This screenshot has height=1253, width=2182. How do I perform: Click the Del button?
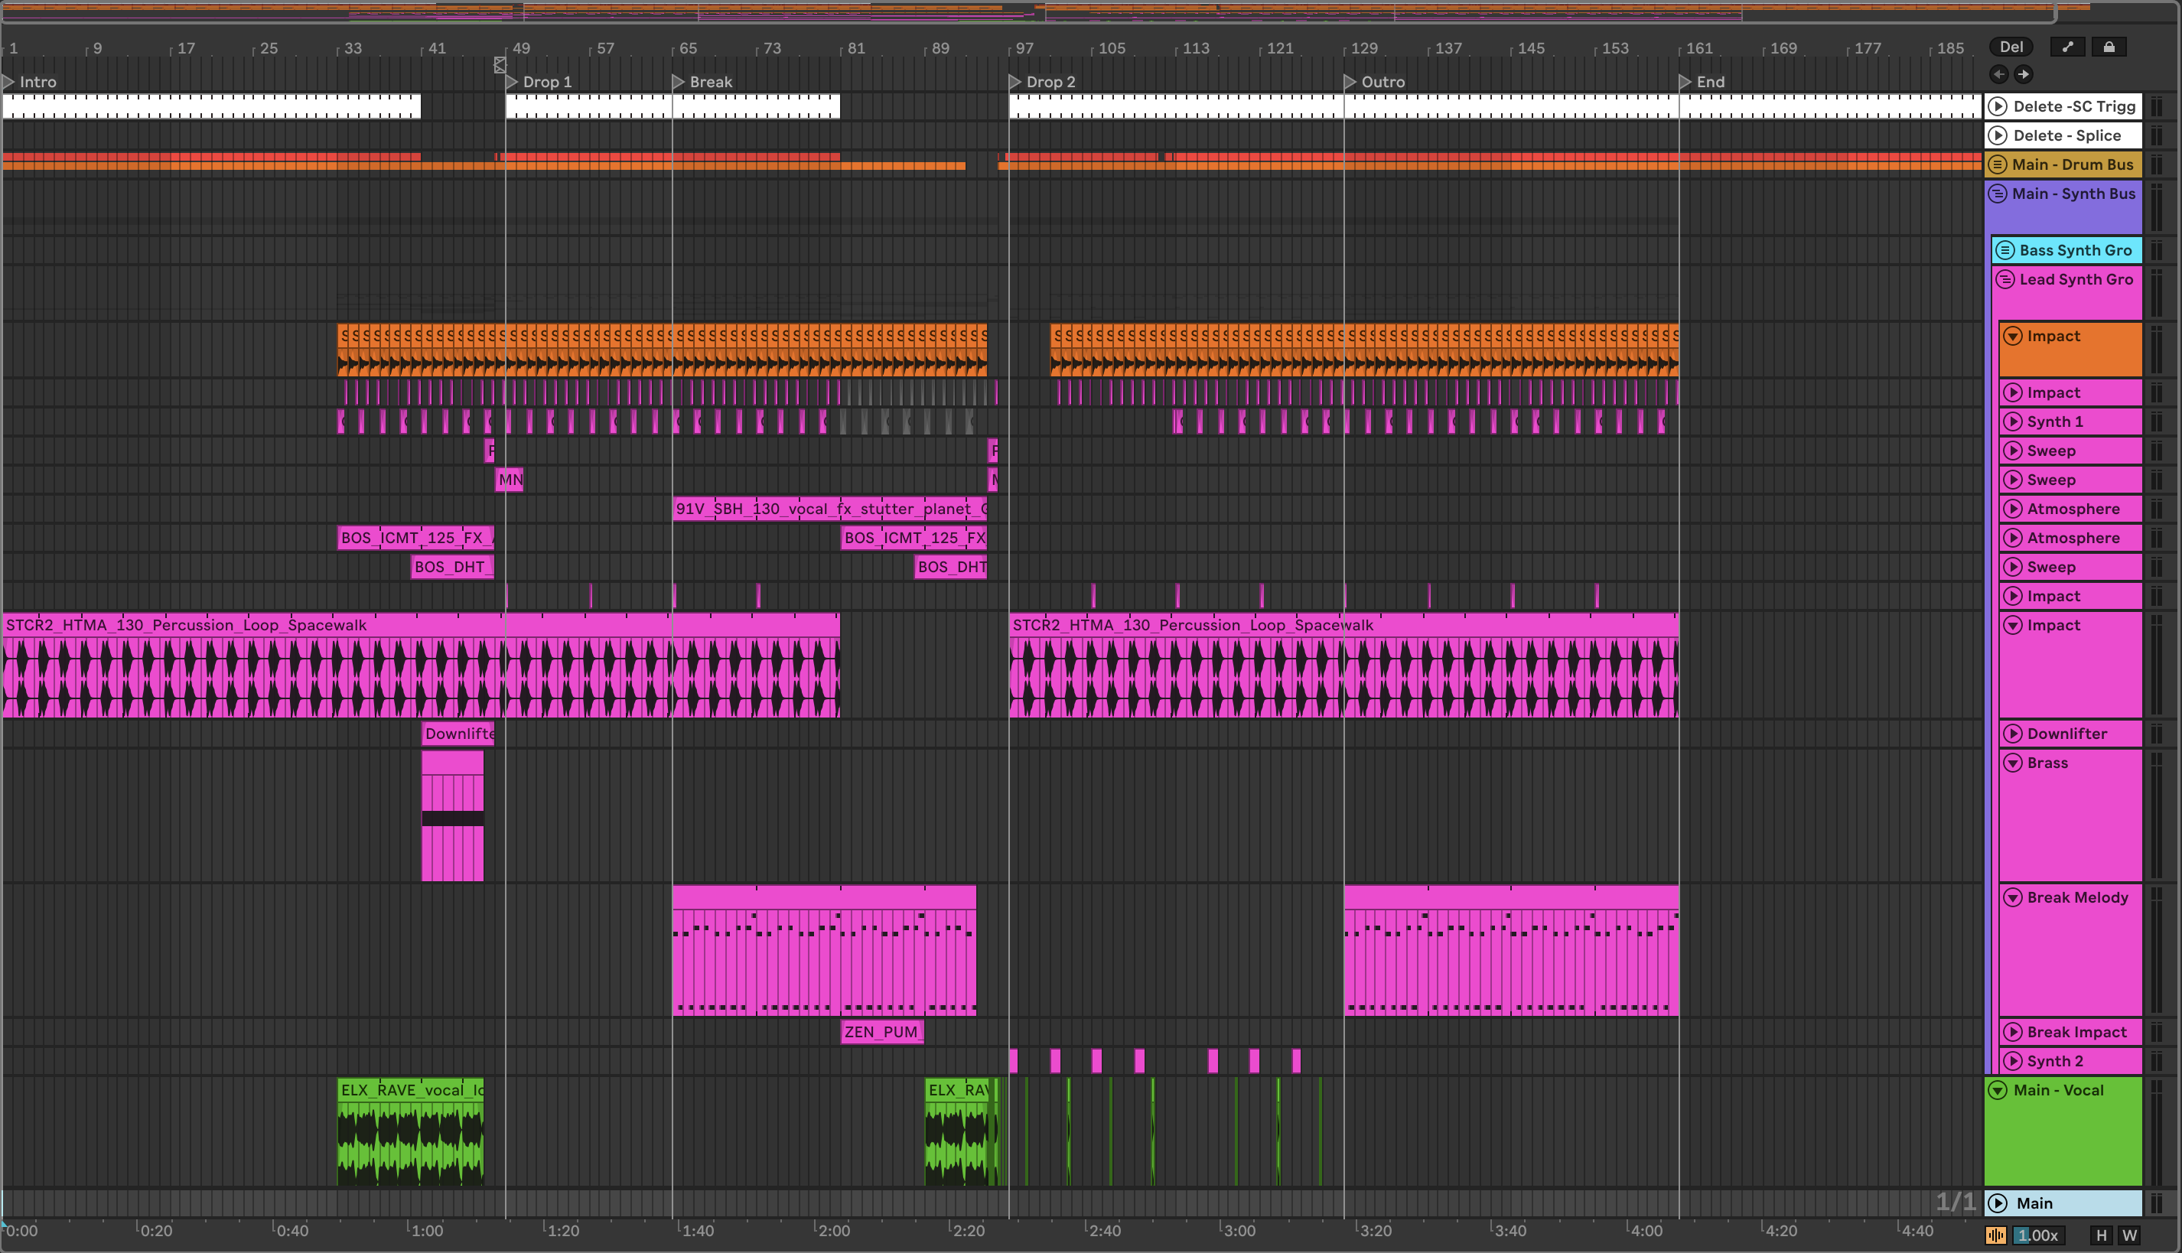2011,47
